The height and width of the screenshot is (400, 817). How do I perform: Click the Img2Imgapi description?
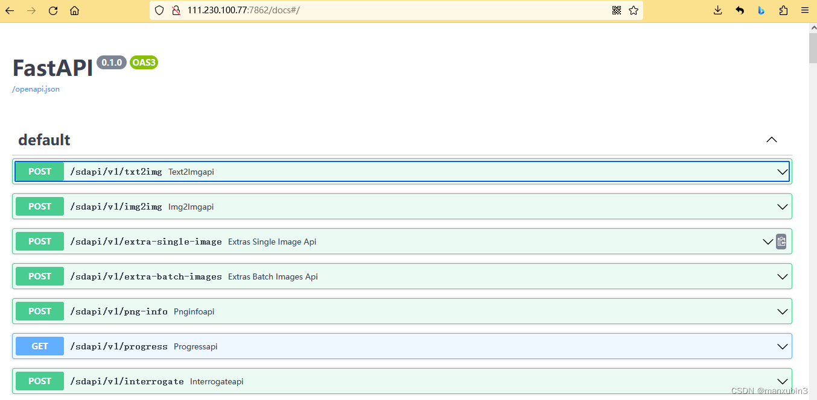click(191, 207)
